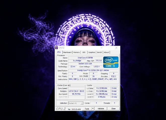This screenshot has width=166, height=120.
Task: Click the Ext. Model value 3A
Action: point(93,76)
